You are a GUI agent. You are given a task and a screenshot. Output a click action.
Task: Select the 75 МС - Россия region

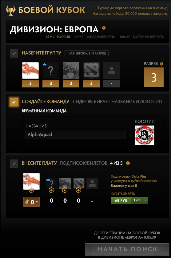58,37
